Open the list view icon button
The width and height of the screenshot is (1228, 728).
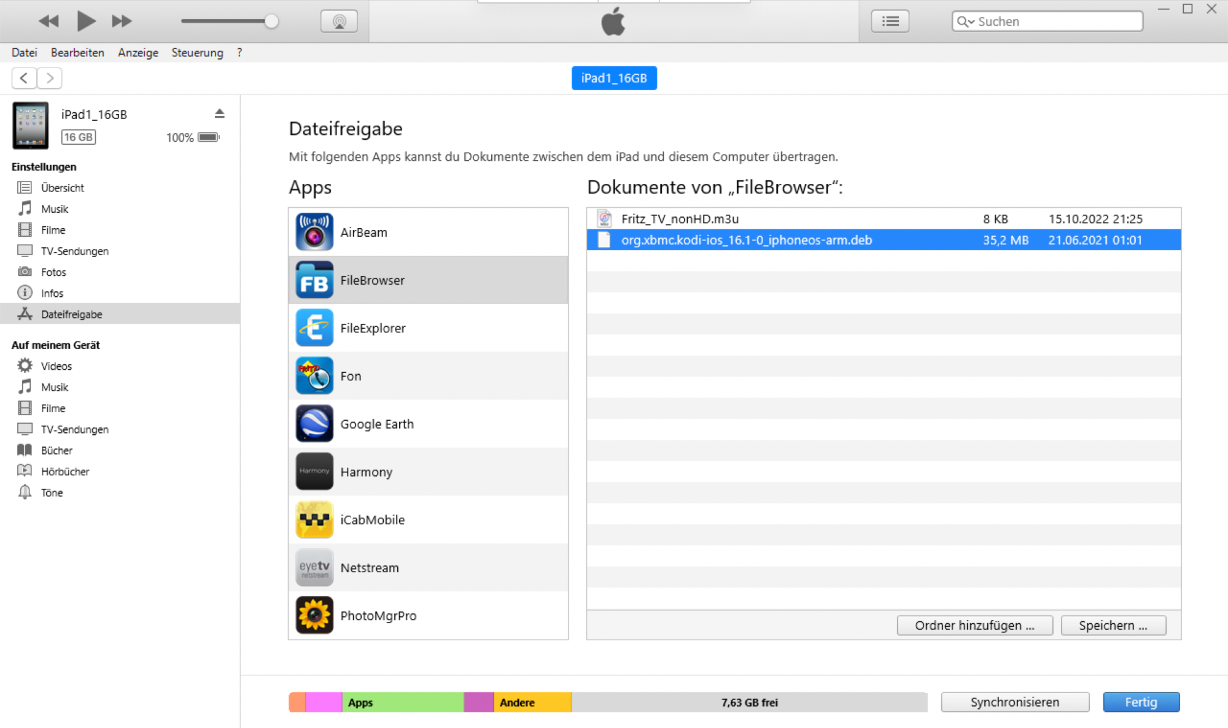890,21
